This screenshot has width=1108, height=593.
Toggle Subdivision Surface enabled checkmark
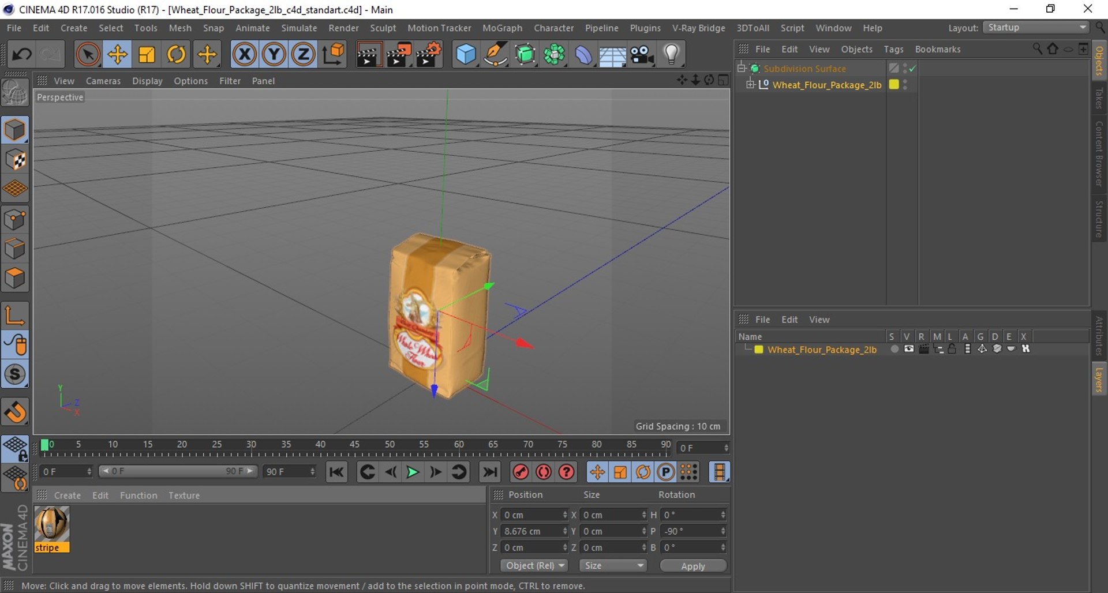[912, 69]
